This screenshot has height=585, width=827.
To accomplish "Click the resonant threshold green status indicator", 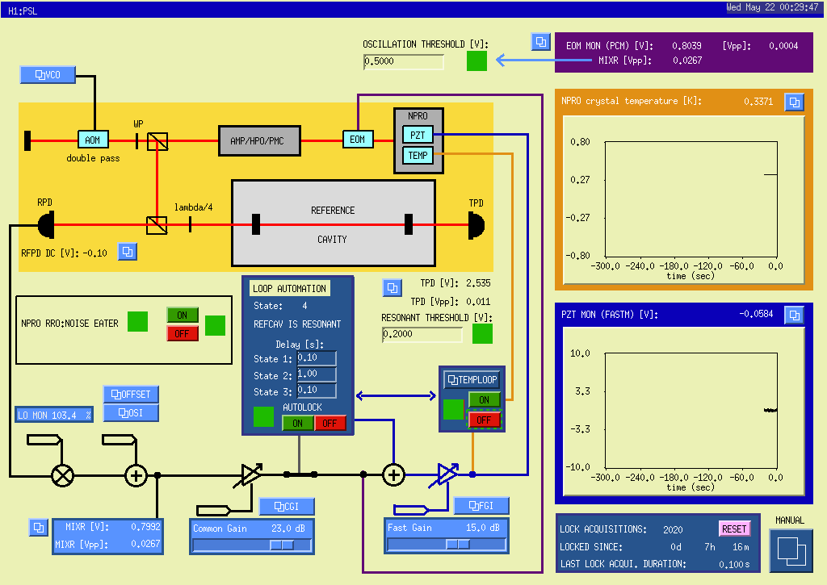I will (x=483, y=333).
